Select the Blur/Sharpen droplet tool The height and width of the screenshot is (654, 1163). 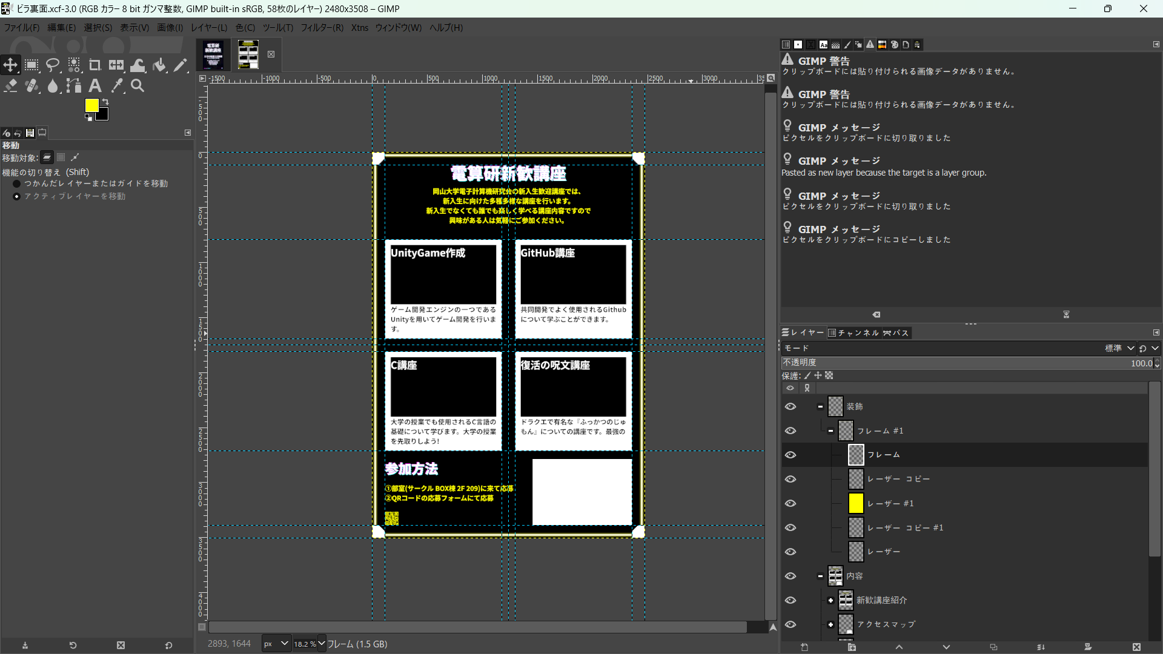53,86
